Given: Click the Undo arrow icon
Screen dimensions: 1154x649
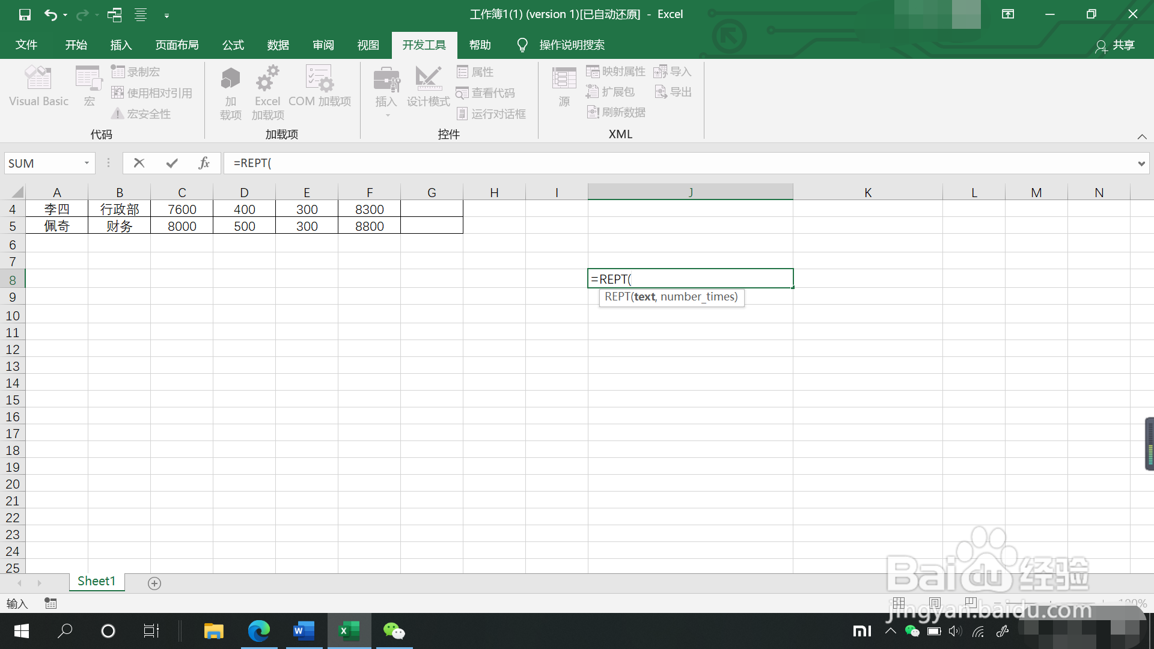Looking at the screenshot, I should (x=50, y=14).
